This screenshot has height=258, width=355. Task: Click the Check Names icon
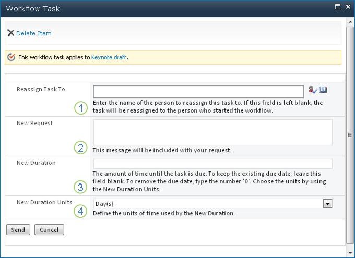(313, 90)
